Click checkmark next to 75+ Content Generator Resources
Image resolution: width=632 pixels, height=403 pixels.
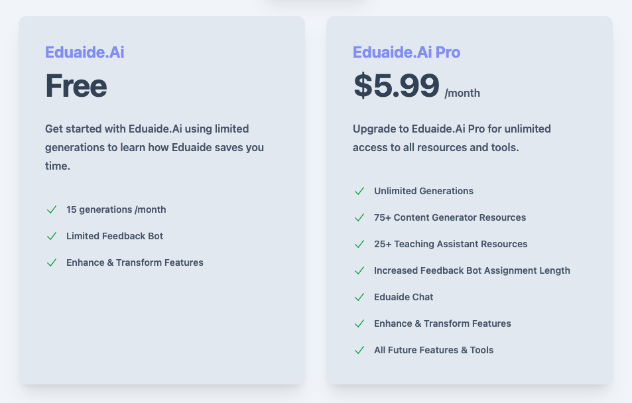359,217
